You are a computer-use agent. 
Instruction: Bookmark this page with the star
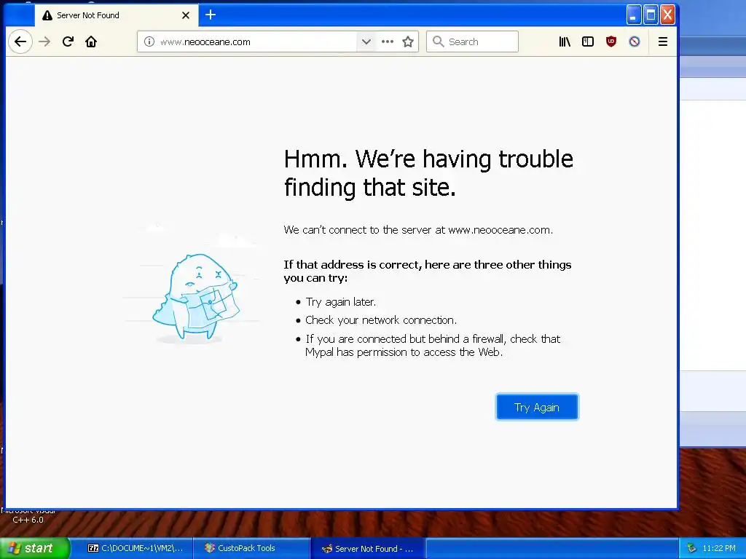pos(408,41)
